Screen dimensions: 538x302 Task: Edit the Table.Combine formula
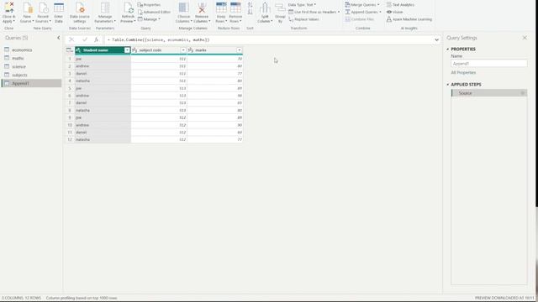269,39
